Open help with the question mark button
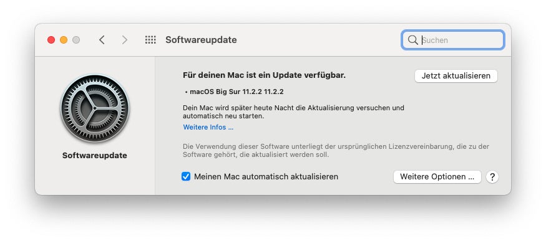This screenshot has height=241, width=546. [x=492, y=177]
